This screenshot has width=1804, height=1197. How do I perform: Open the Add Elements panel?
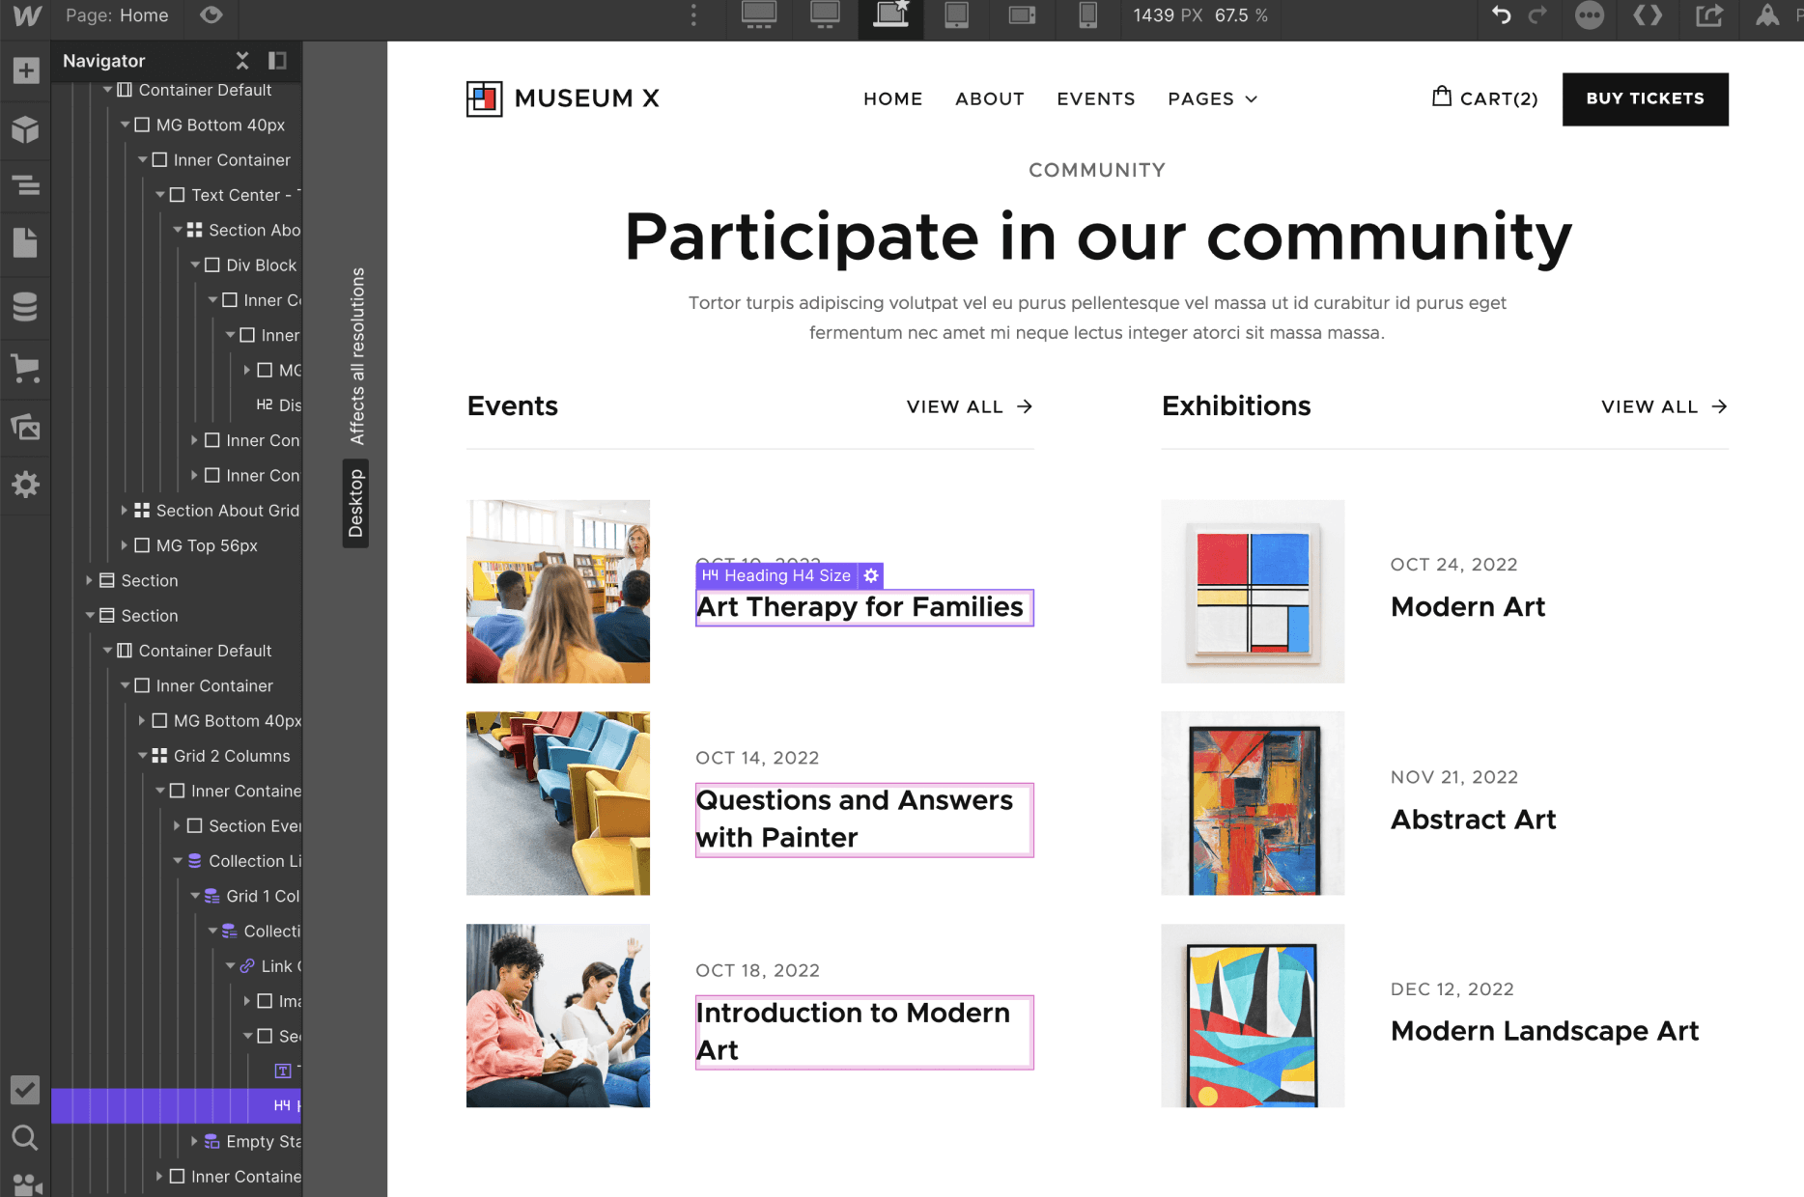coord(25,70)
